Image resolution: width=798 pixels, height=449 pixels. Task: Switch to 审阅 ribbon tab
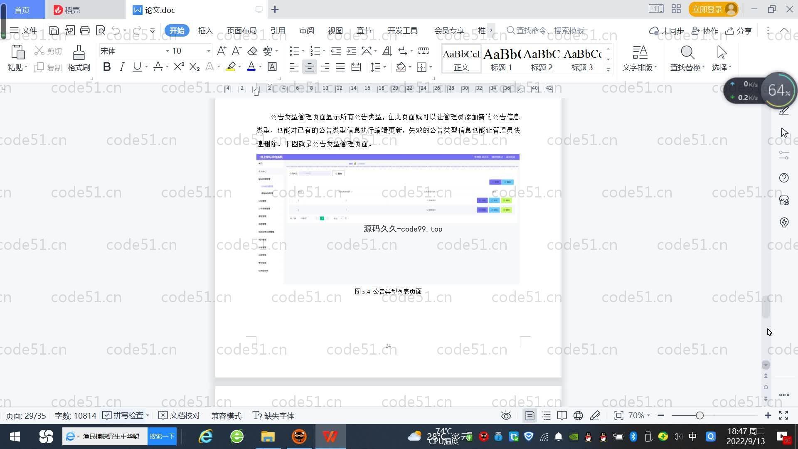click(x=306, y=30)
